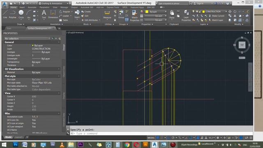Click the Help question mark icon
This screenshot has width=263, height=148.
pyautogui.click(x=227, y=3)
